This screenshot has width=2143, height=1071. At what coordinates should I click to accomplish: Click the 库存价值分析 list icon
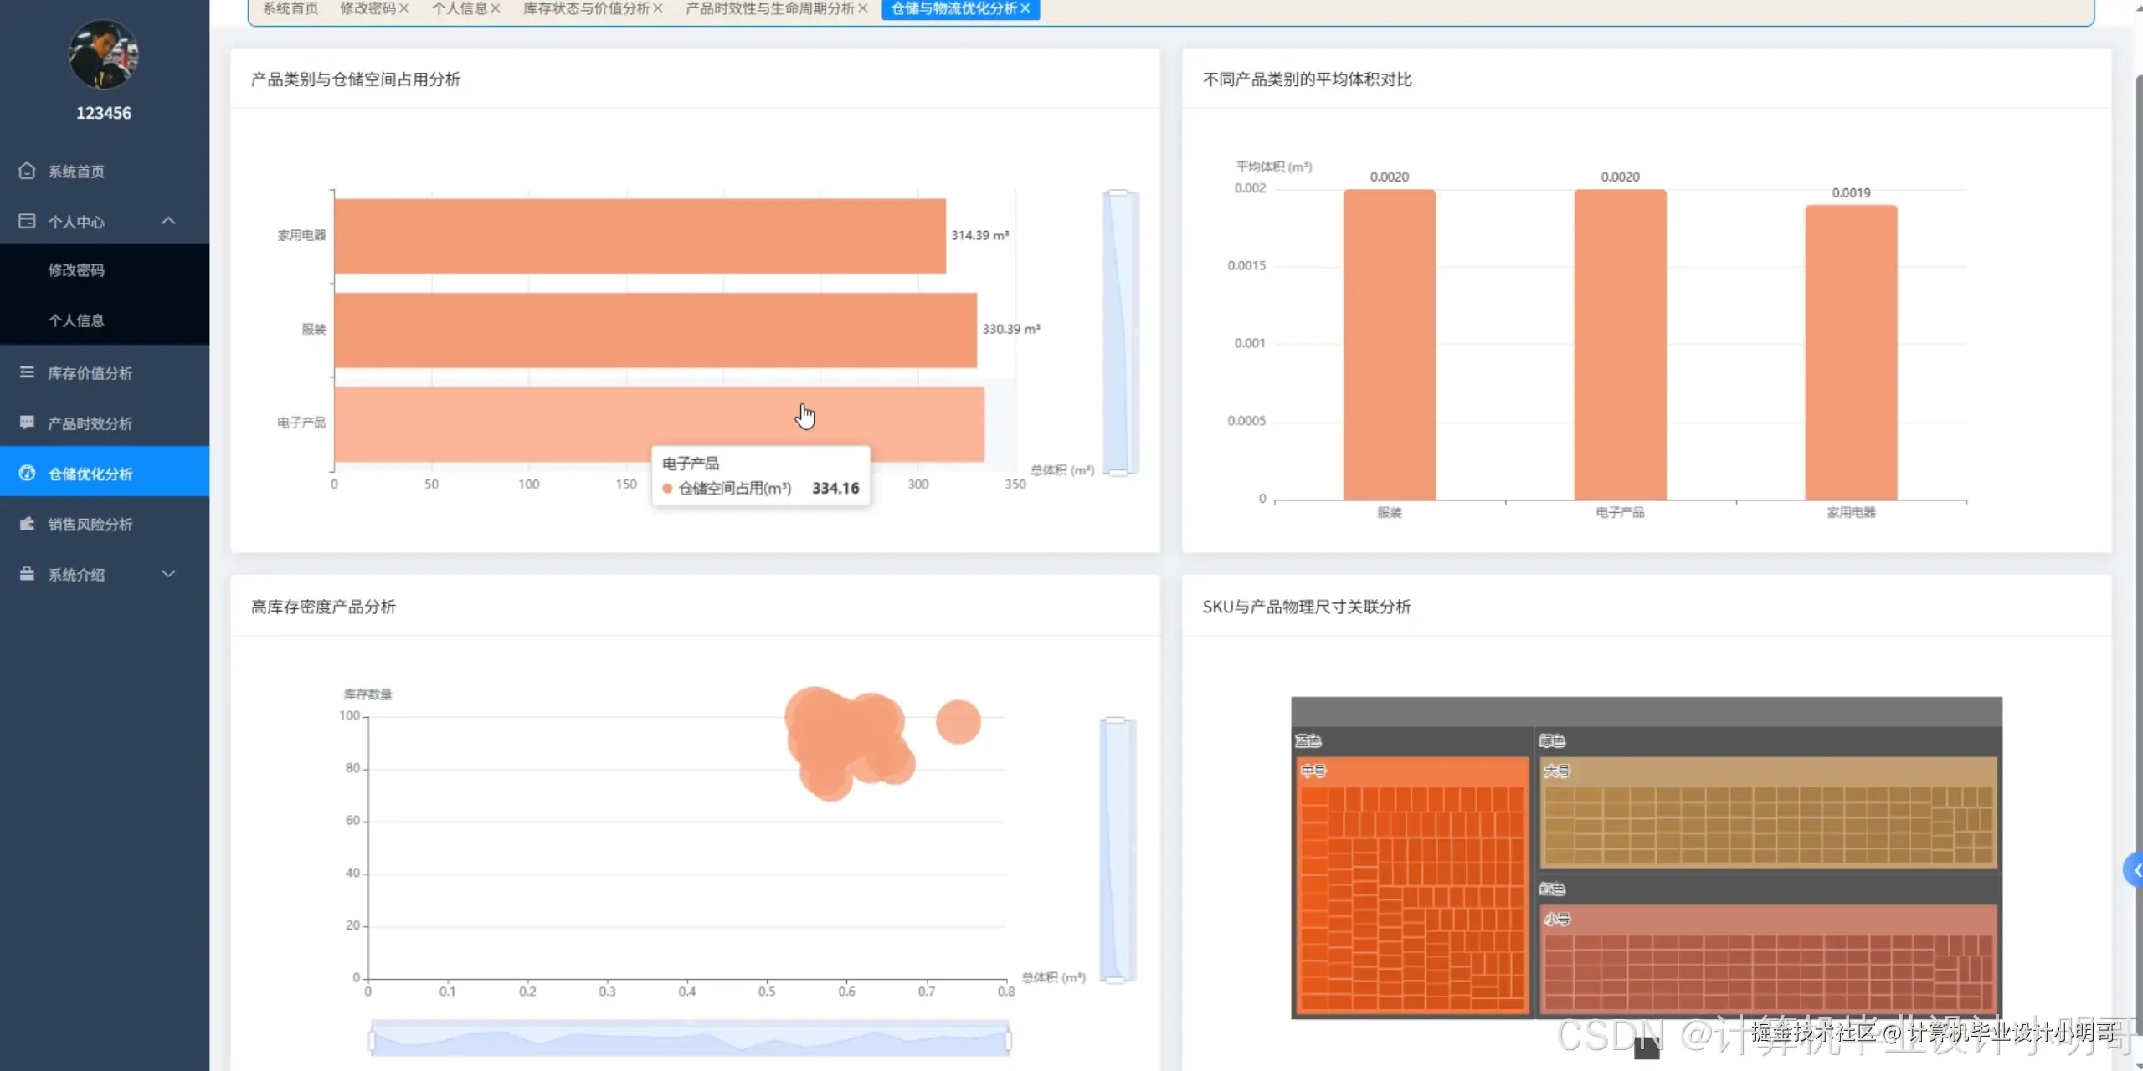click(27, 372)
